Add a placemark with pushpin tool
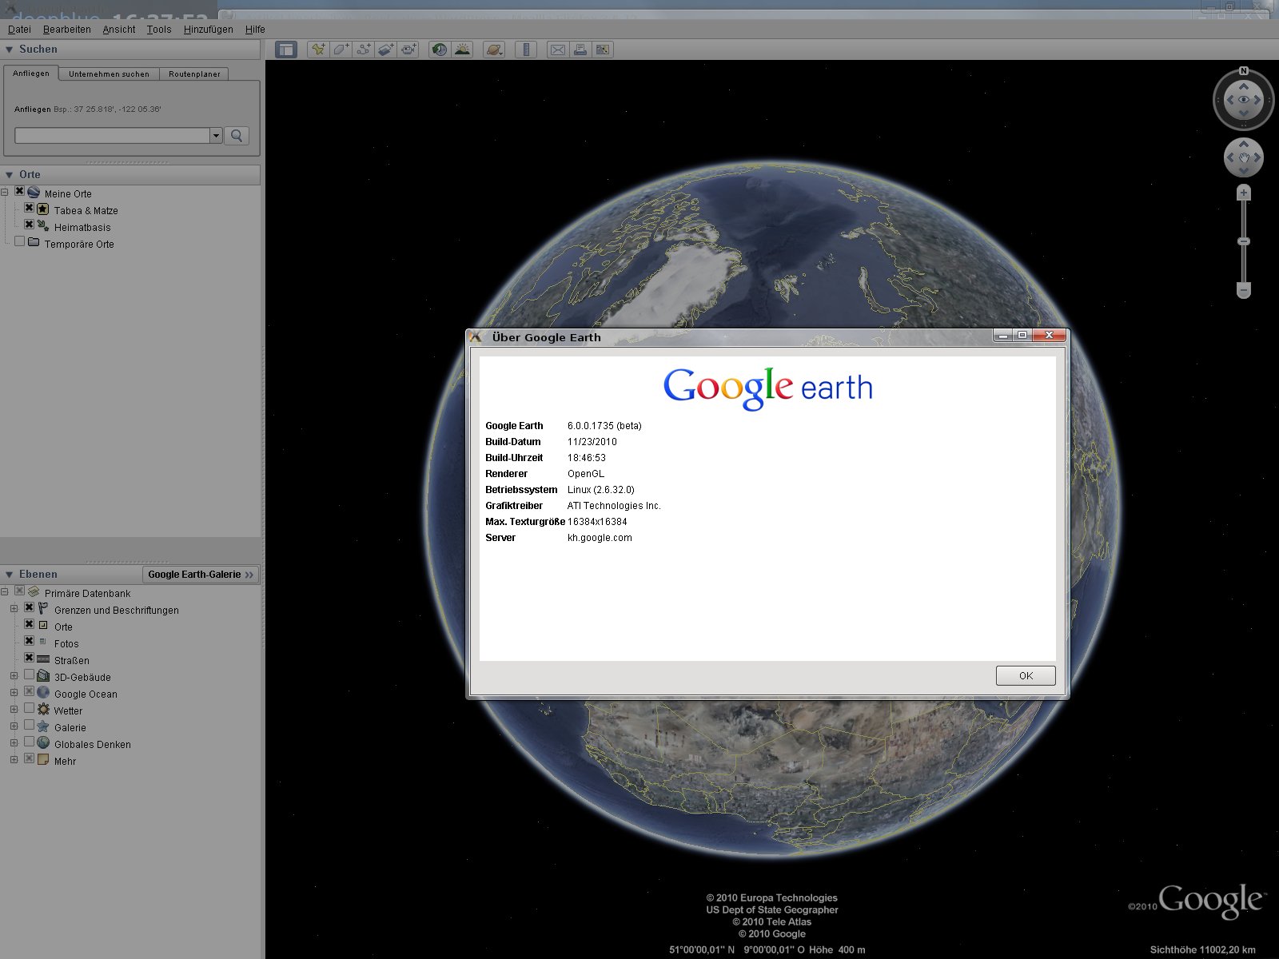The width and height of the screenshot is (1279, 959). point(318,50)
